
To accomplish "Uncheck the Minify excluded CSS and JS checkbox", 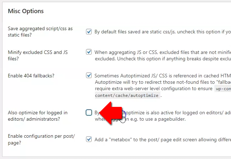I will 89,52.
